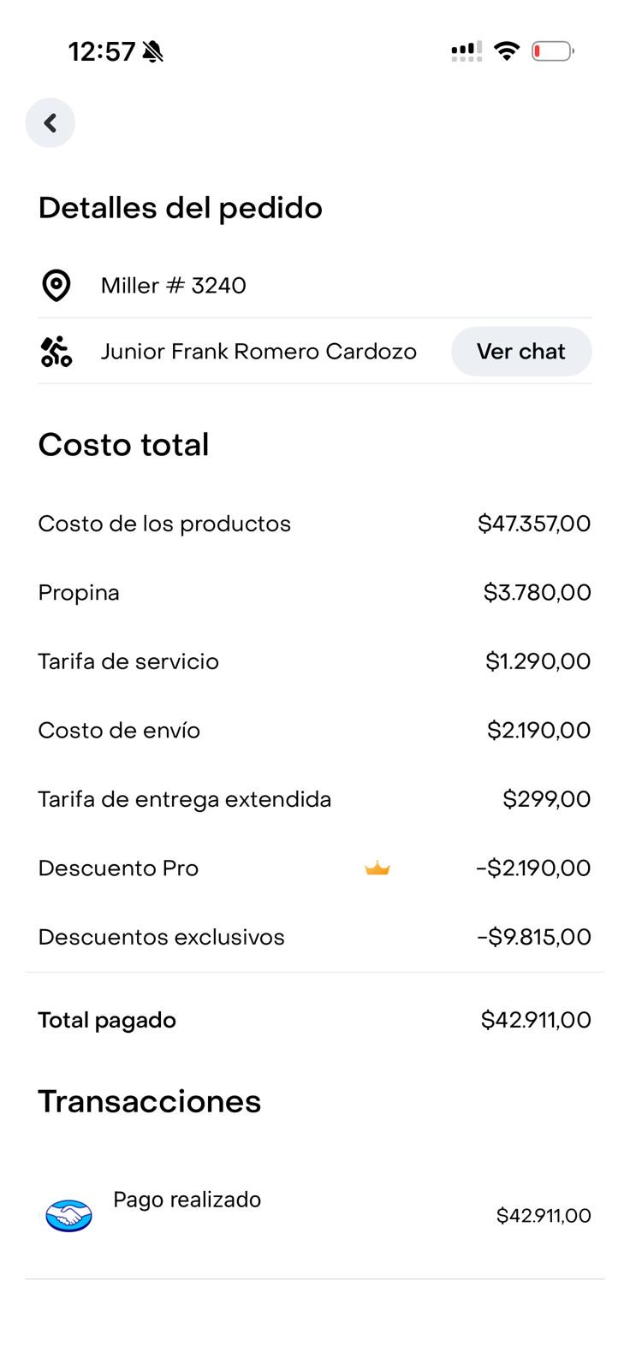630x1369 pixels.
Task: Click the cellular signal bars
Action: pyautogui.click(x=467, y=51)
